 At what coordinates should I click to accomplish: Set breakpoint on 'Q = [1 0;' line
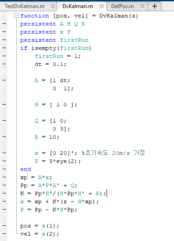[4, 120]
